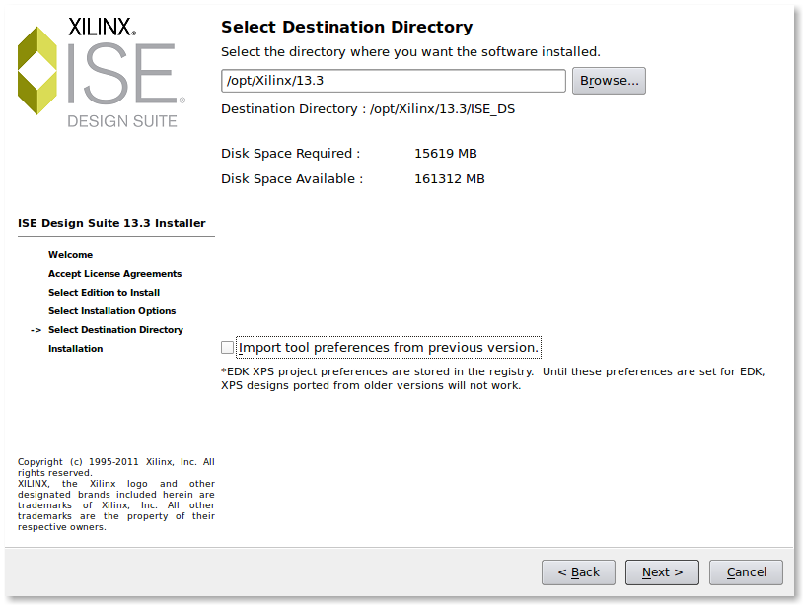Image resolution: width=803 pixels, height=605 pixels.
Task: Go back with the < Back button
Action: tap(578, 572)
